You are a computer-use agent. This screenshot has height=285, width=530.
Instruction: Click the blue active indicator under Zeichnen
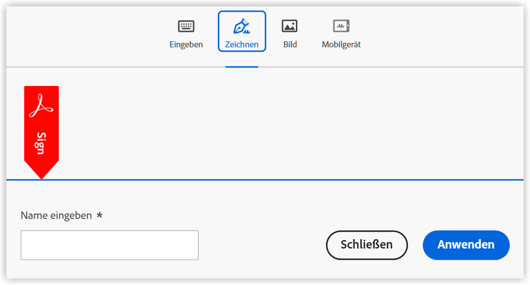click(x=242, y=67)
